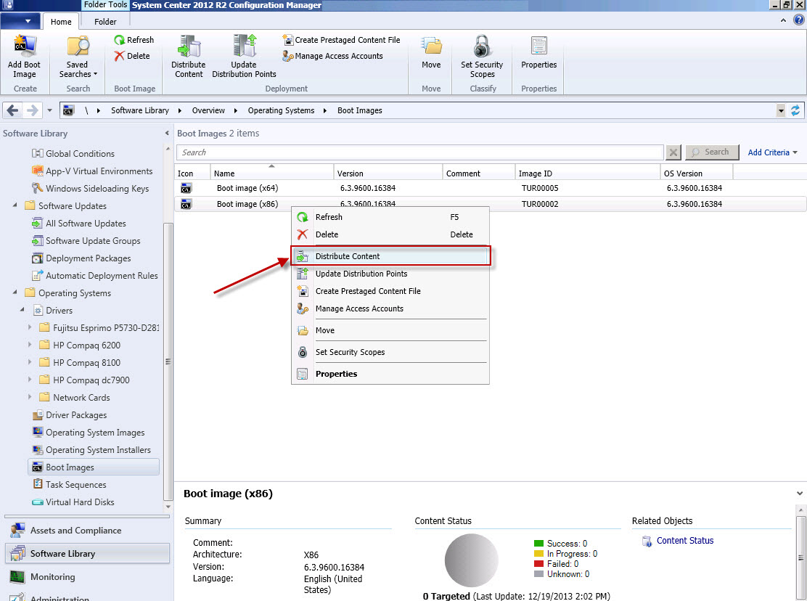The width and height of the screenshot is (807, 601).
Task: Choose Set Security Scopes in context menu
Action: click(390, 352)
